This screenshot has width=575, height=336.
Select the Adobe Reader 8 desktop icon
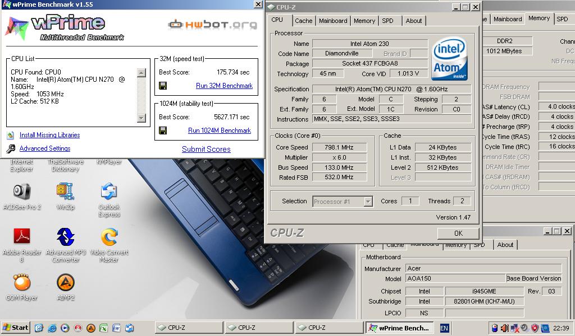[x=22, y=236]
